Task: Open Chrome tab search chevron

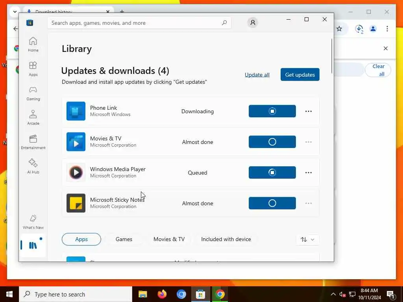Action: pos(15,11)
